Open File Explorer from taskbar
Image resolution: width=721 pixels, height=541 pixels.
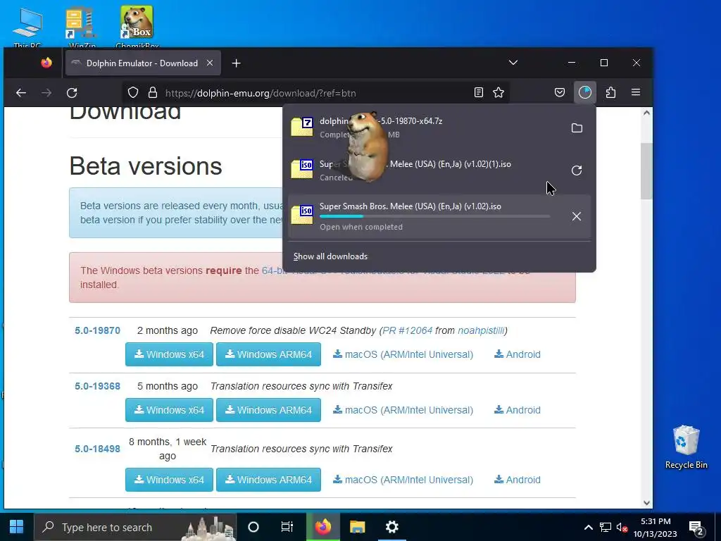357,527
